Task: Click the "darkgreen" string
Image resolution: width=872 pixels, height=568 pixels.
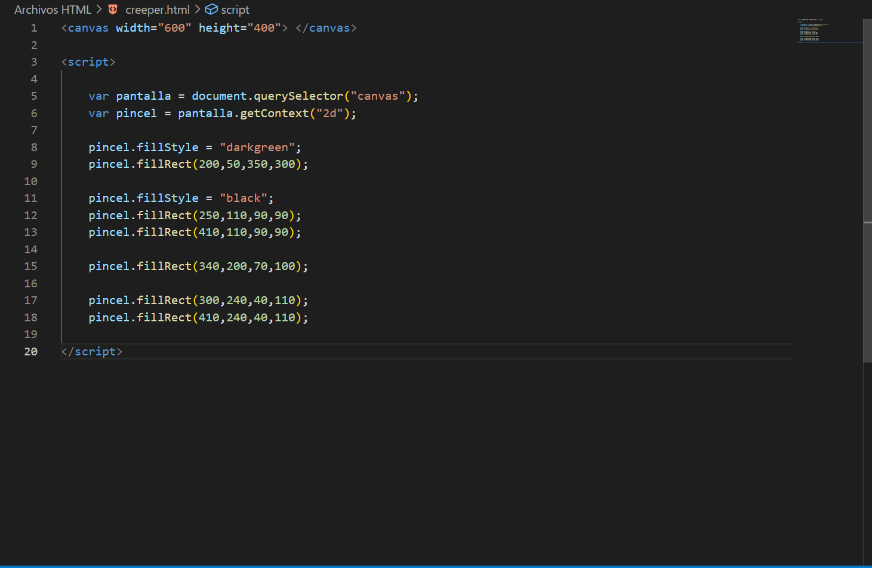Action: 257,148
